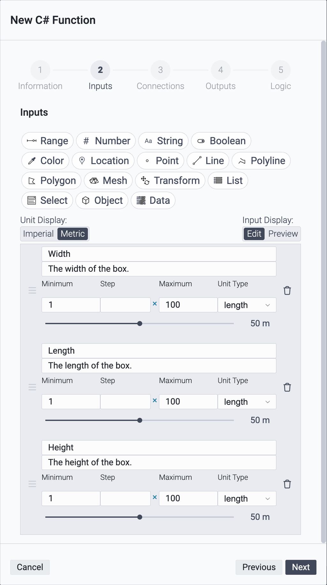Switch unit display to Imperial
327x585 pixels.
pos(38,234)
